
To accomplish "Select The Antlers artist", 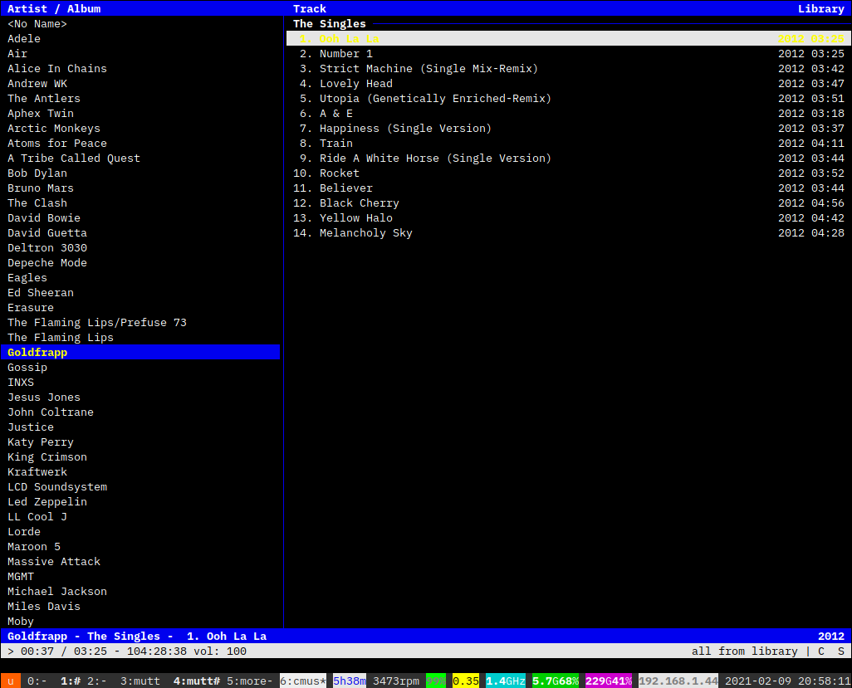I will 140,98.
